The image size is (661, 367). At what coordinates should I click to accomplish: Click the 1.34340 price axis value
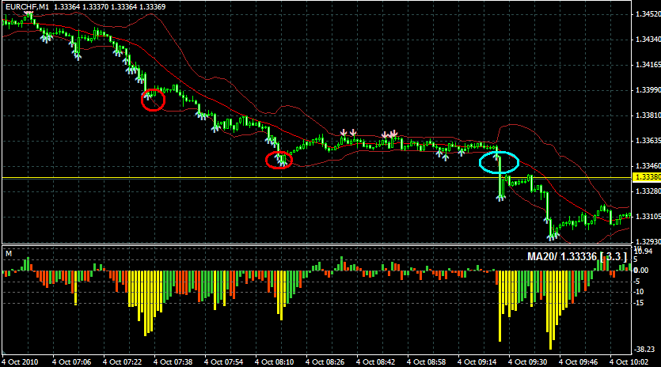pyautogui.click(x=646, y=39)
